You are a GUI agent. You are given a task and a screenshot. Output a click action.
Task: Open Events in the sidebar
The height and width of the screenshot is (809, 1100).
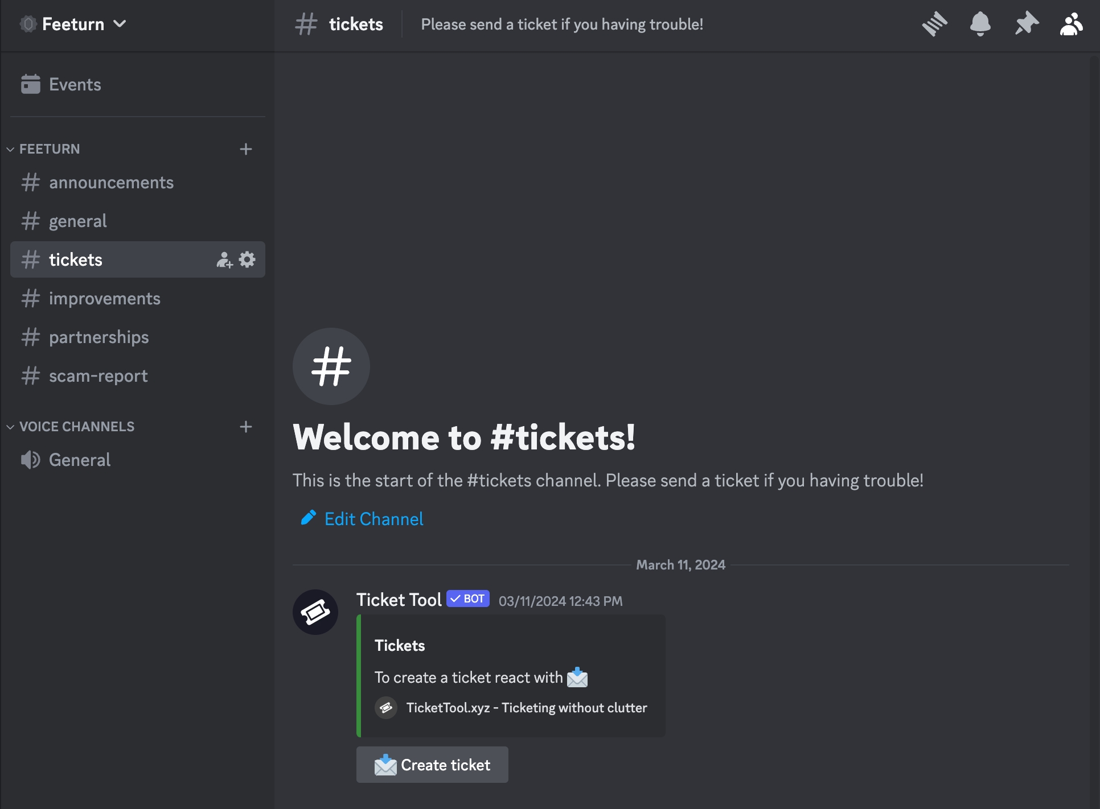click(75, 85)
